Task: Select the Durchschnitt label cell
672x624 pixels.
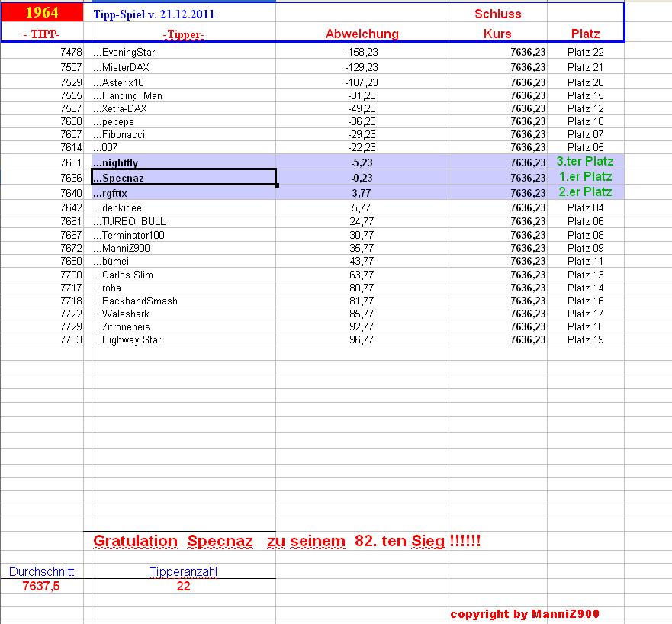Action: 40,571
